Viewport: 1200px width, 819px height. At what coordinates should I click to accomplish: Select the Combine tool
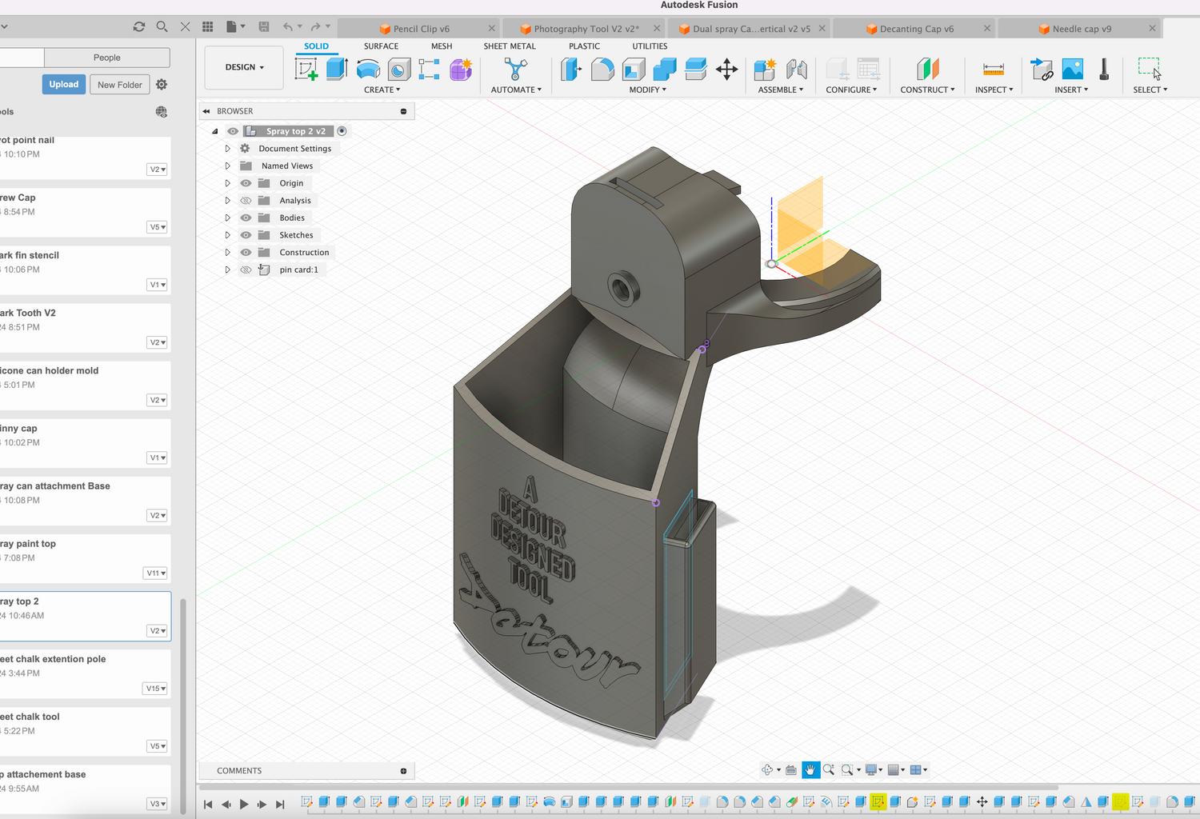(x=665, y=70)
